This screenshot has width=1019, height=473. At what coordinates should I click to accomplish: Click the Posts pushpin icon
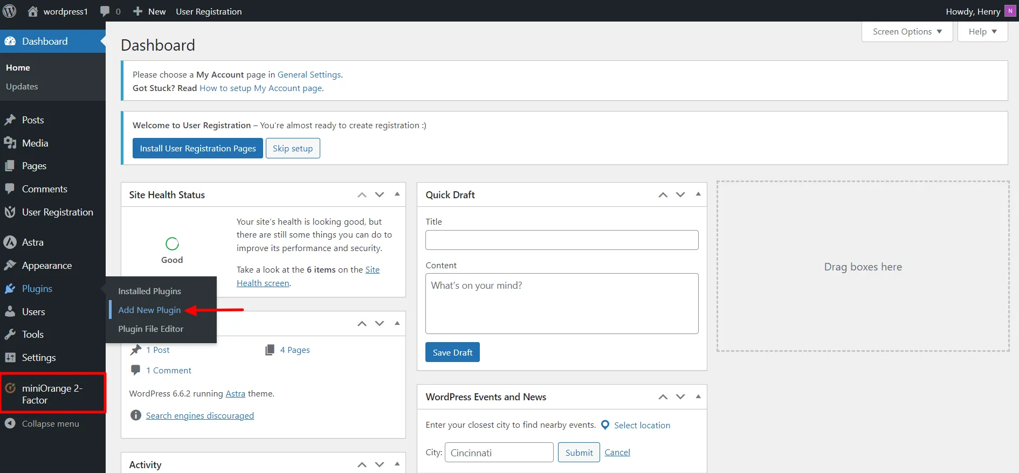tap(10, 120)
